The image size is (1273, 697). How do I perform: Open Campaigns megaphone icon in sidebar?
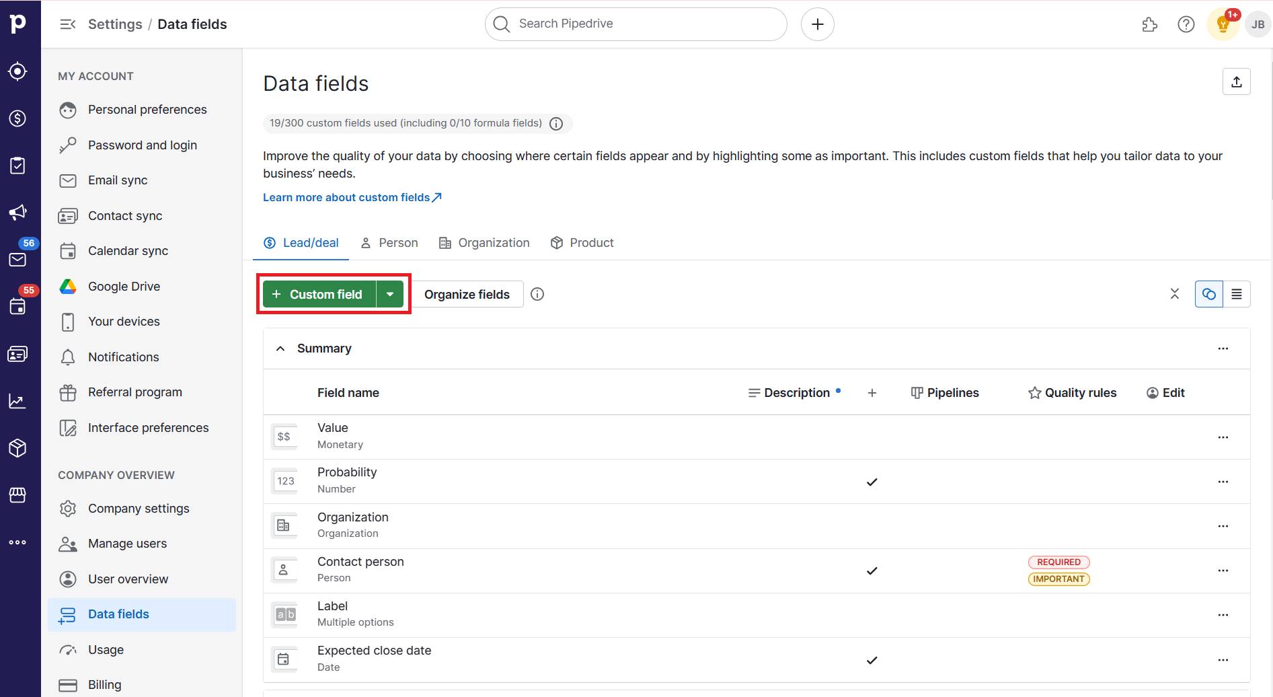pos(17,213)
